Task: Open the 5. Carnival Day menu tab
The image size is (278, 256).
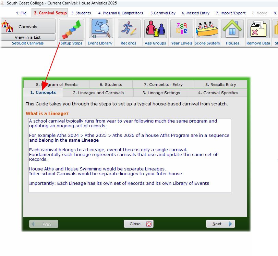Action: [163, 13]
